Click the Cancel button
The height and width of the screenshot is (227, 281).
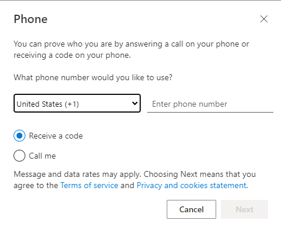(191, 209)
